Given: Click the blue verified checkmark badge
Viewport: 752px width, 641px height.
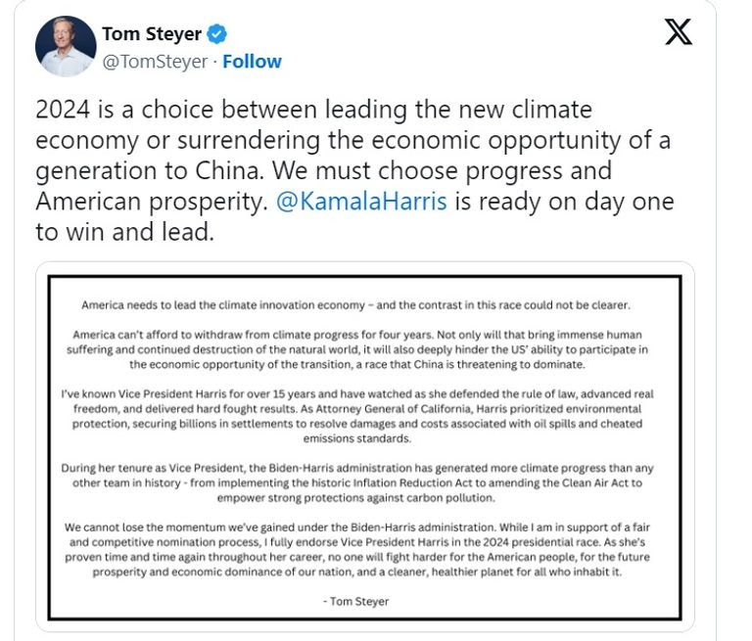Looking at the screenshot, I should [218, 34].
